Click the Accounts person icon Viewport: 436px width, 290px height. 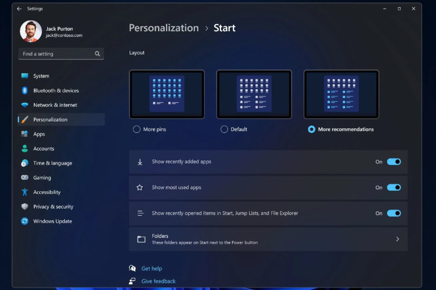coord(25,149)
